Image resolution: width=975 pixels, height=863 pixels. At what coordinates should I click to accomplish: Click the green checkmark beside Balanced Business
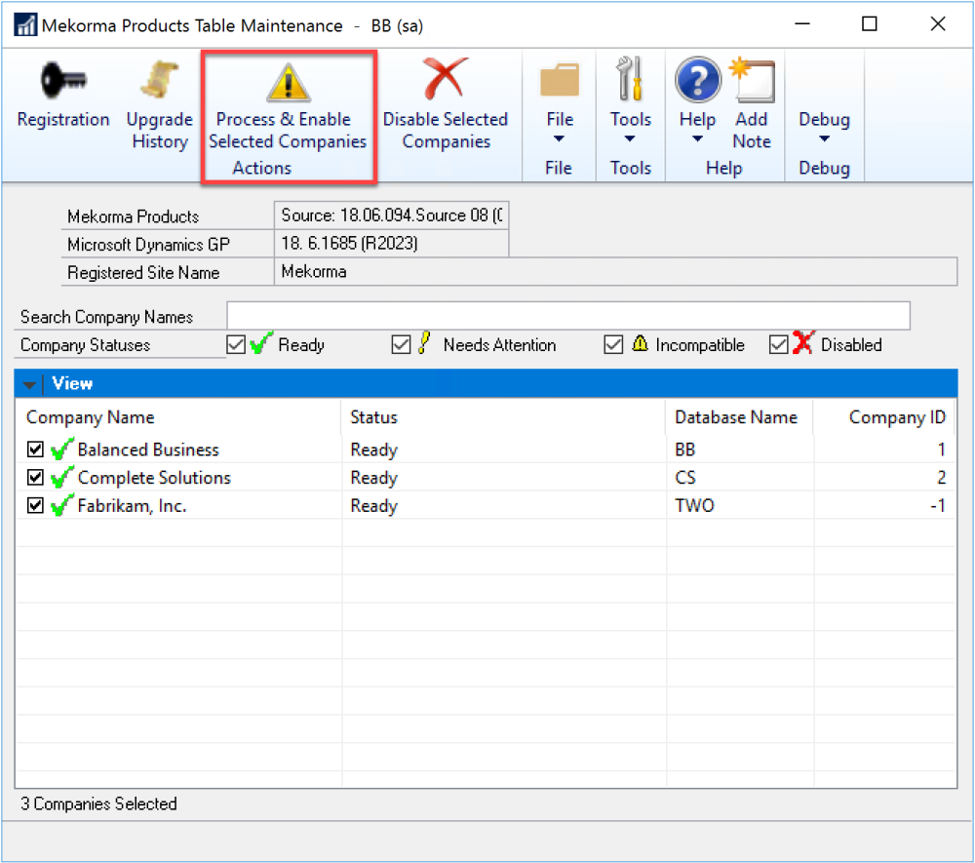(x=62, y=449)
